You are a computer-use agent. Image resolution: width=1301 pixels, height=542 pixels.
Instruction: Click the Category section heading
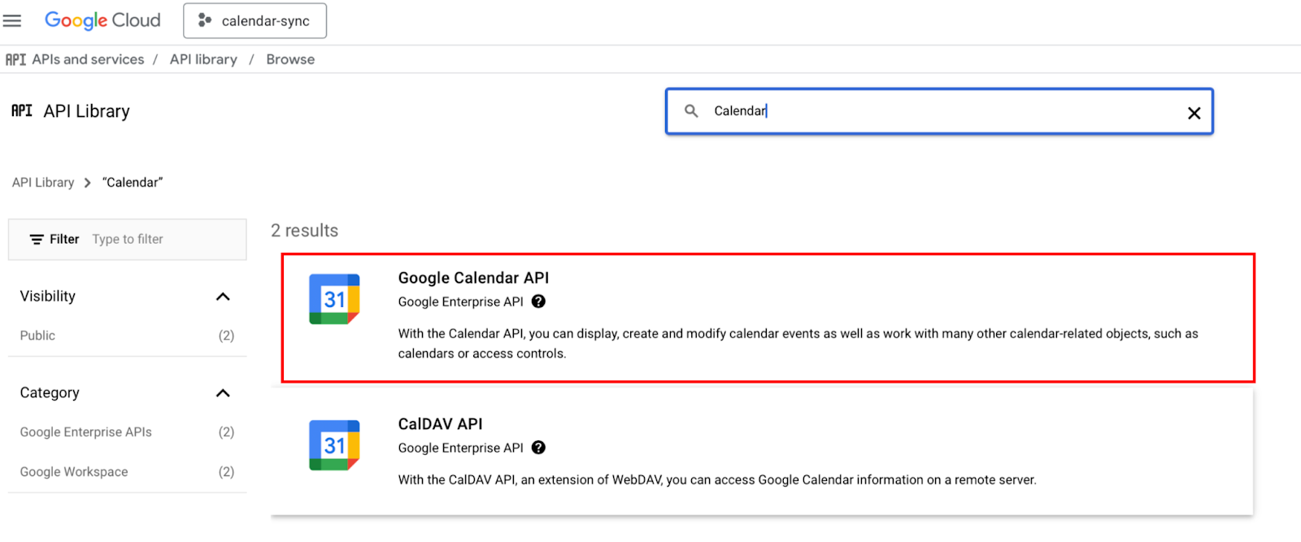pos(50,393)
